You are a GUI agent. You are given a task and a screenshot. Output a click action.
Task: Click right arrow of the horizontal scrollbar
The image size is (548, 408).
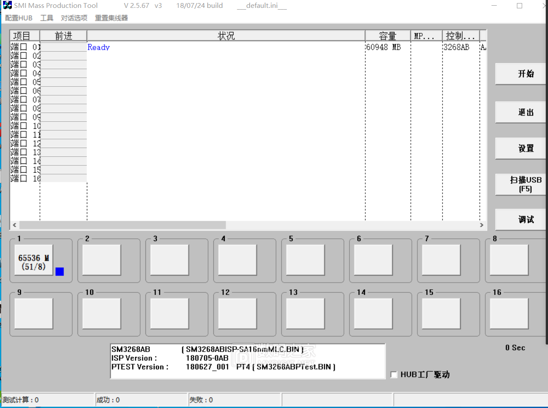[481, 225]
